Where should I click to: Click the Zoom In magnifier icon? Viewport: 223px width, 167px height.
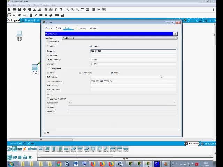pos(67,9)
